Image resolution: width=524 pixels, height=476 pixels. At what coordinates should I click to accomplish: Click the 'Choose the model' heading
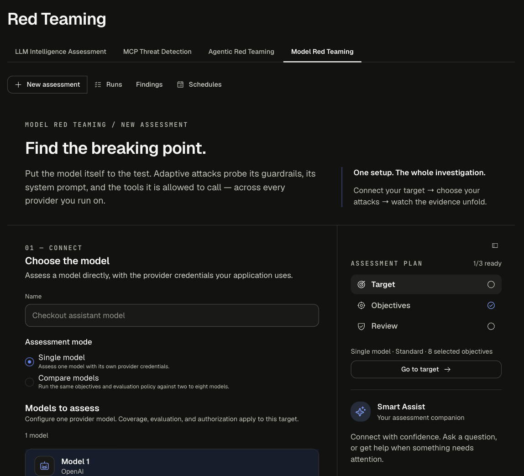[67, 261]
